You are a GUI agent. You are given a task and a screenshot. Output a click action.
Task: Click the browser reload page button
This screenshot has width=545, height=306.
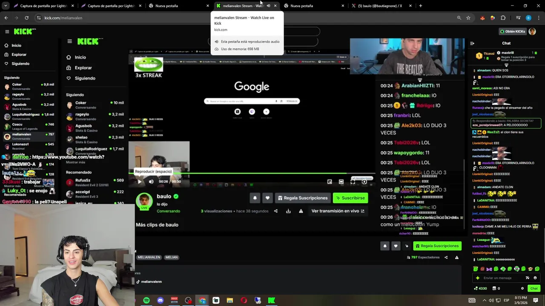click(26, 18)
